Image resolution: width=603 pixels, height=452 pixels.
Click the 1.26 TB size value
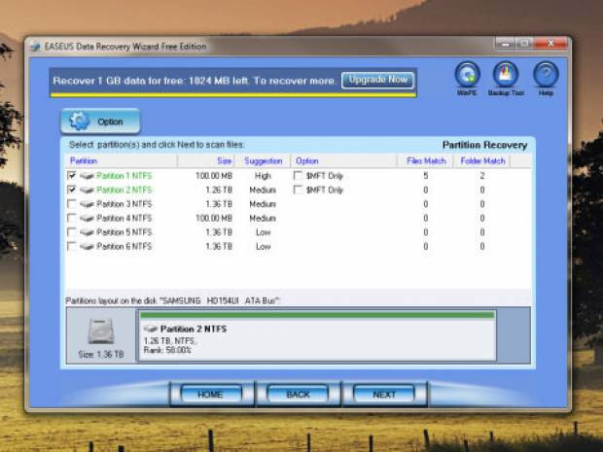pyautogui.click(x=219, y=190)
